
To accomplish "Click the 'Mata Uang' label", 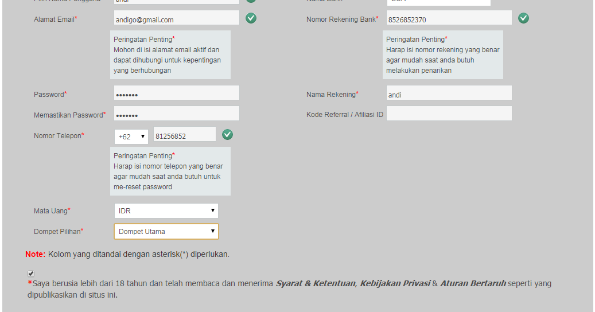I will 50,211.
